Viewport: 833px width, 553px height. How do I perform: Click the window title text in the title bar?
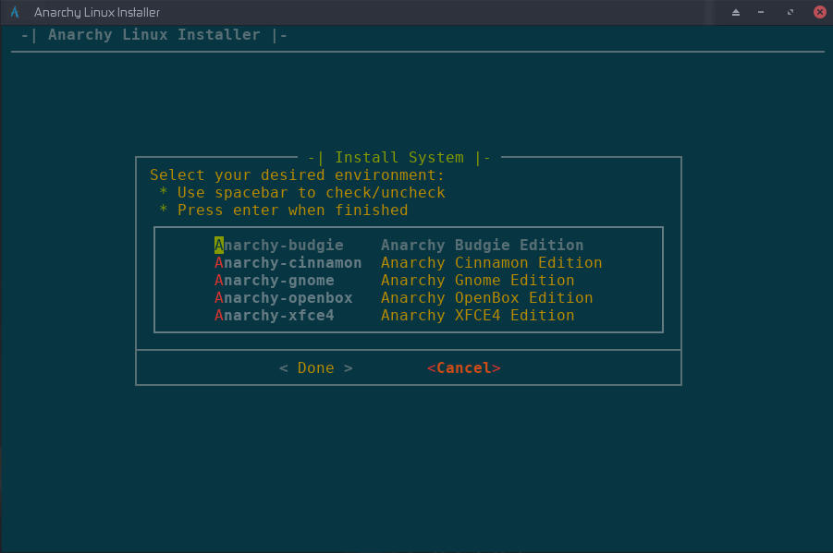pyautogui.click(x=97, y=12)
